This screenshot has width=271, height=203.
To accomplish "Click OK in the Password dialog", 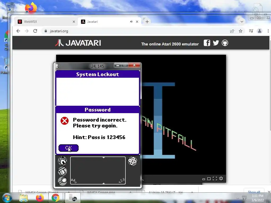I will click(69, 148).
